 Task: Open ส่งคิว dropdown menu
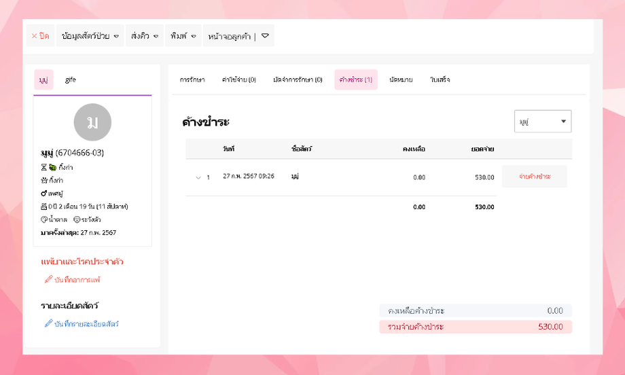point(144,36)
